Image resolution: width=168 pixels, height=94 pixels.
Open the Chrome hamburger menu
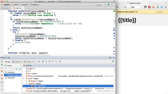[166, 7]
